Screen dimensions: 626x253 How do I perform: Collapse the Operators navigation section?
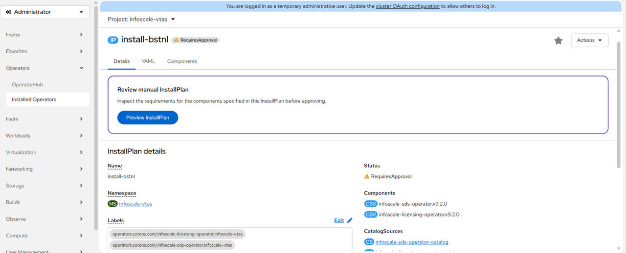point(45,68)
